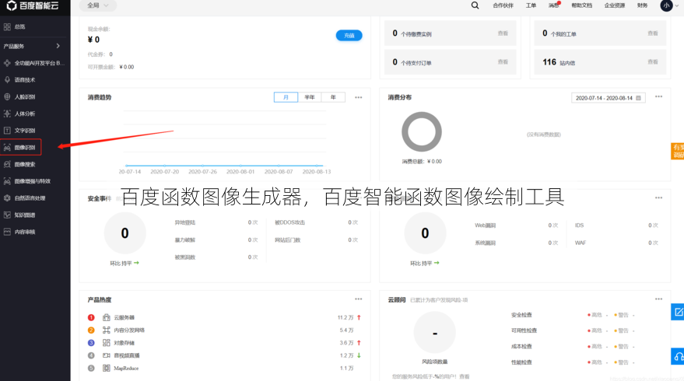684x381 pixels.
Task: Click the 消费分布 donut chart
Action: tap(422, 131)
